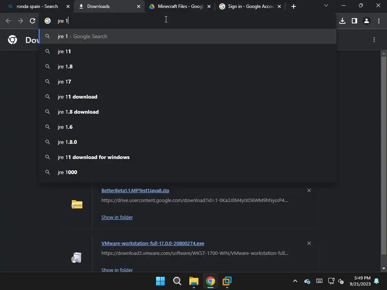387x290 pixels.
Task: Remove VMware workstation exe from list
Action: (309, 243)
